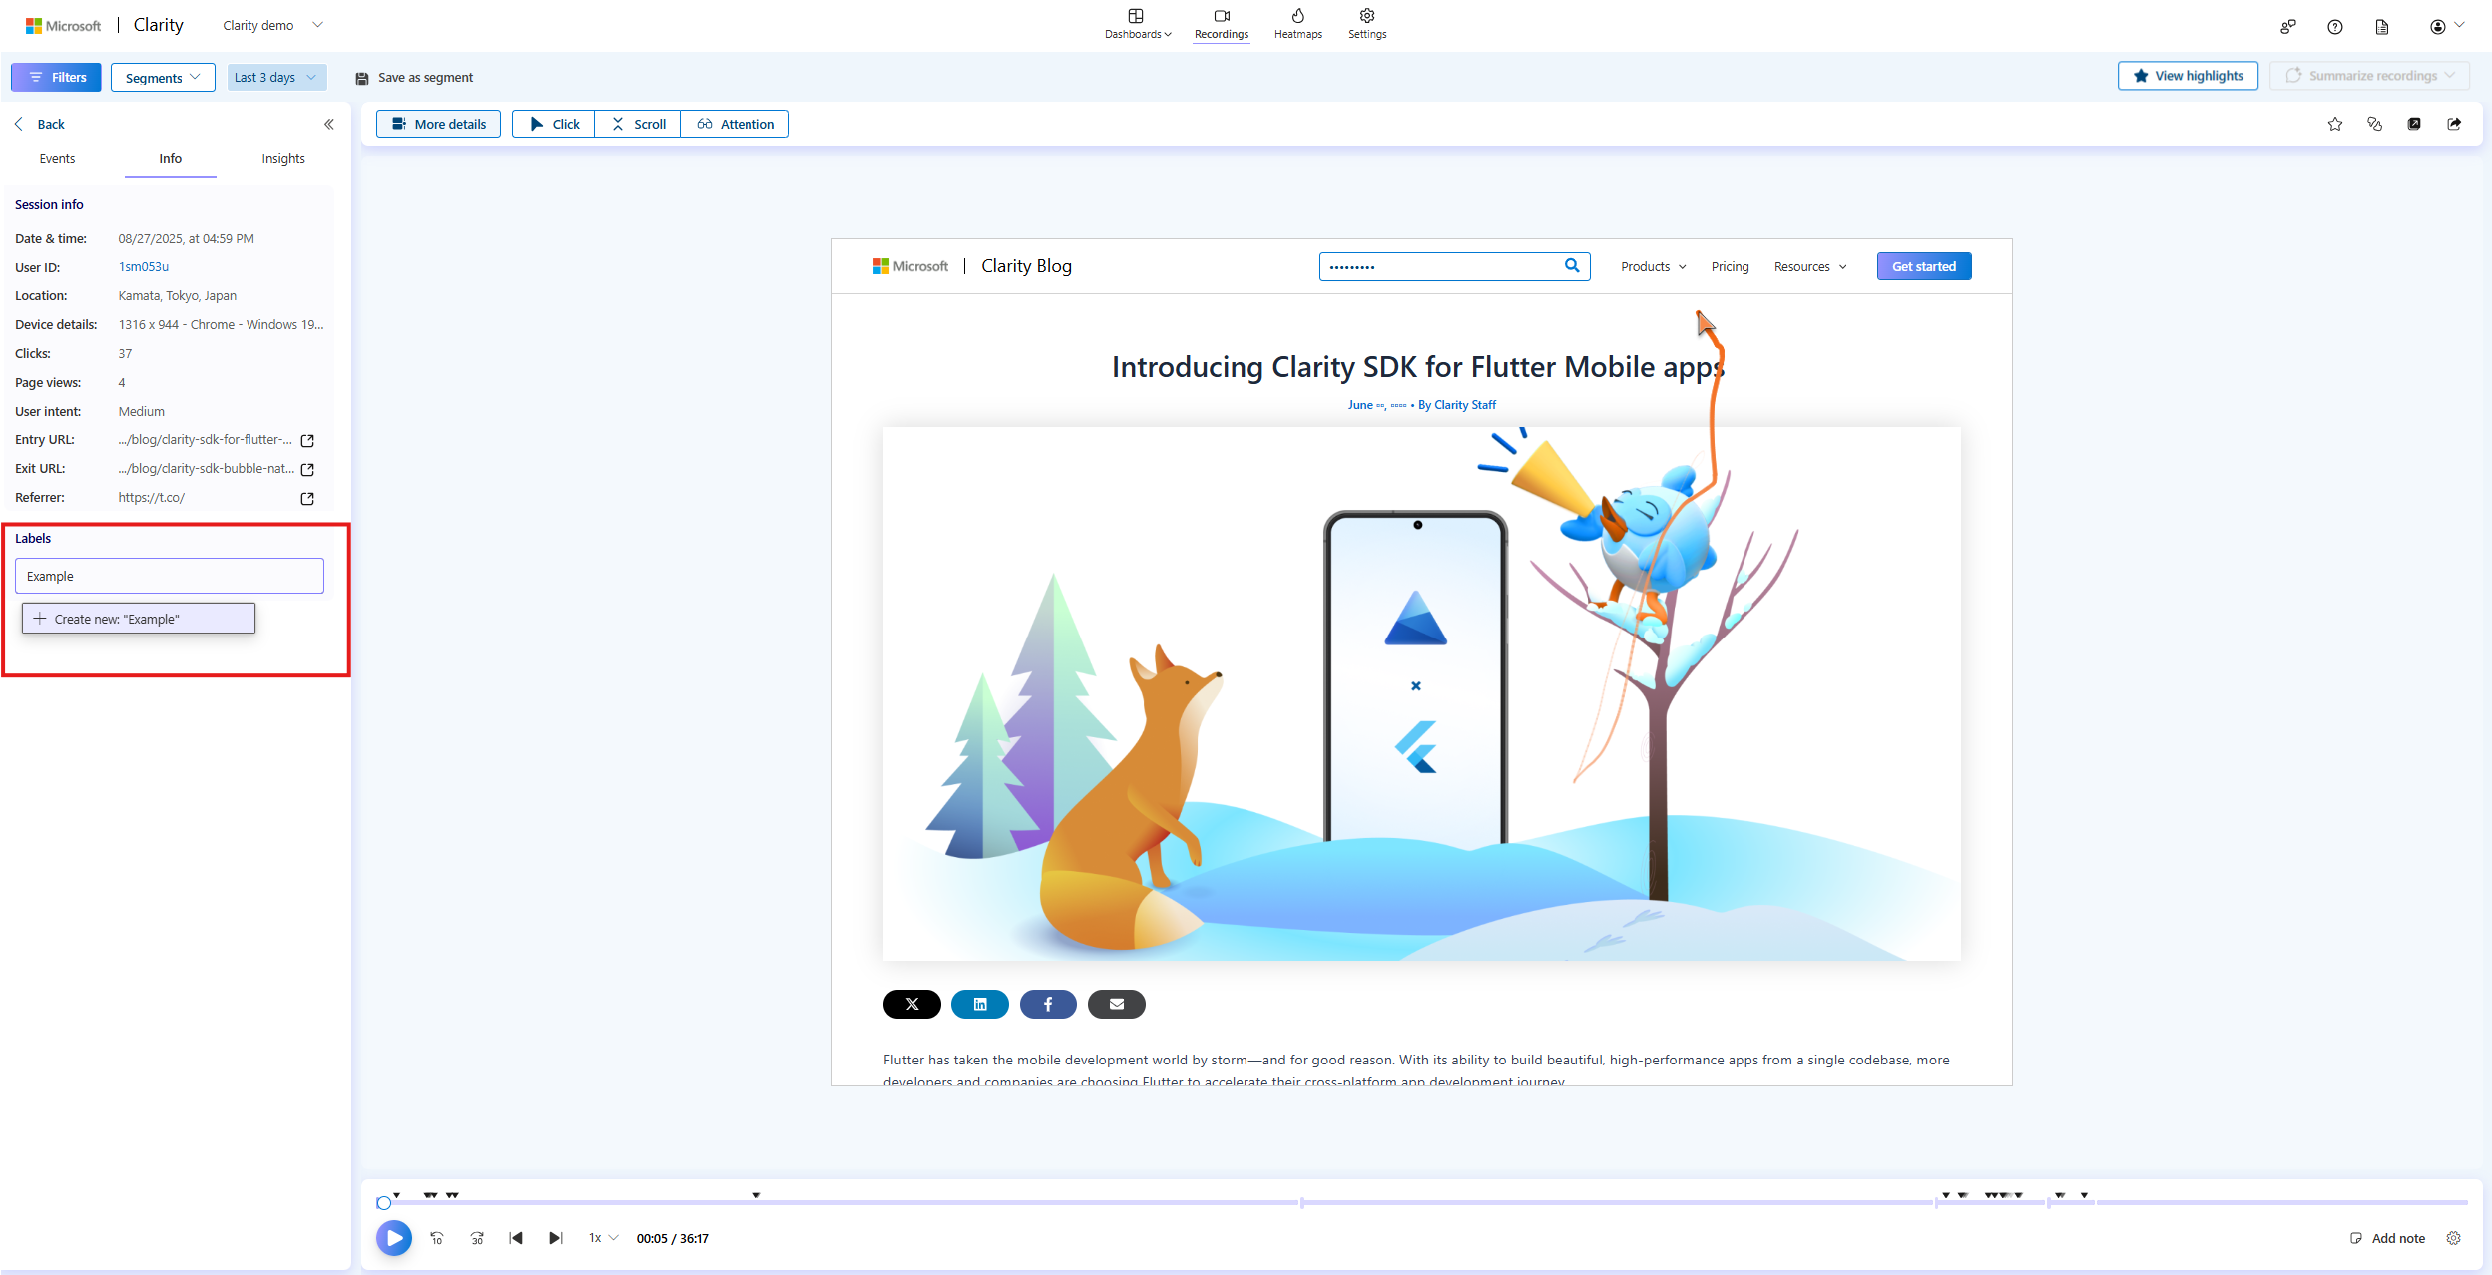Expand the Segments dropdown
The height and width of the screenshot is (1275, 2492).
coord(163,77)
